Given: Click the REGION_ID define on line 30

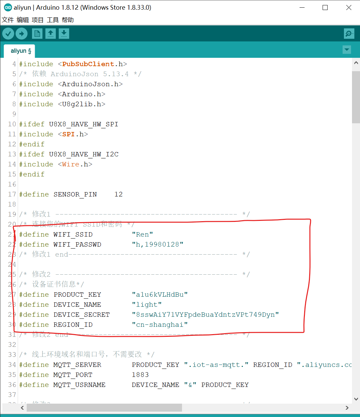Looking at the screenshot, I should 73,324.
